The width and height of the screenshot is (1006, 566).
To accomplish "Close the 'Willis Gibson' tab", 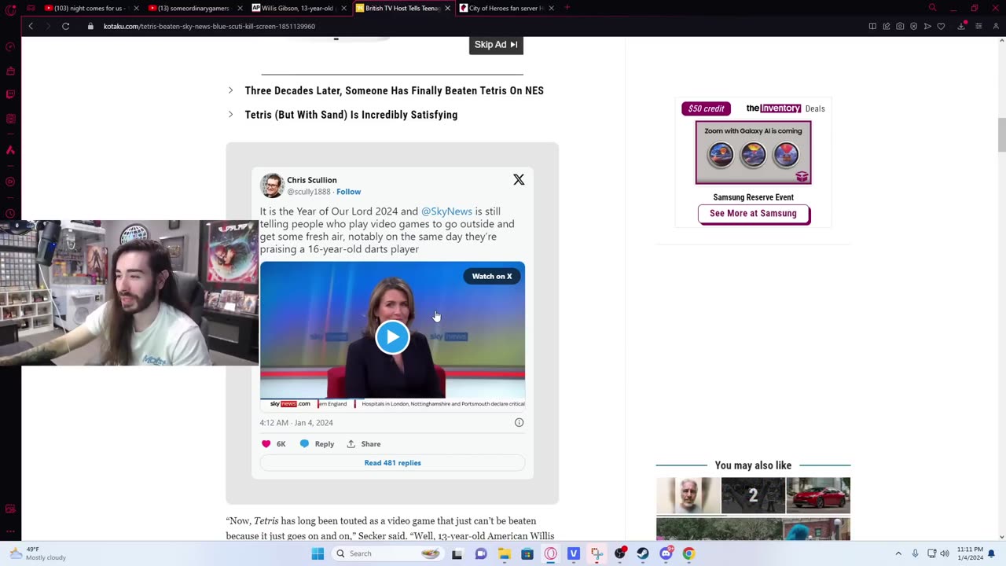I will coord(343,8).
